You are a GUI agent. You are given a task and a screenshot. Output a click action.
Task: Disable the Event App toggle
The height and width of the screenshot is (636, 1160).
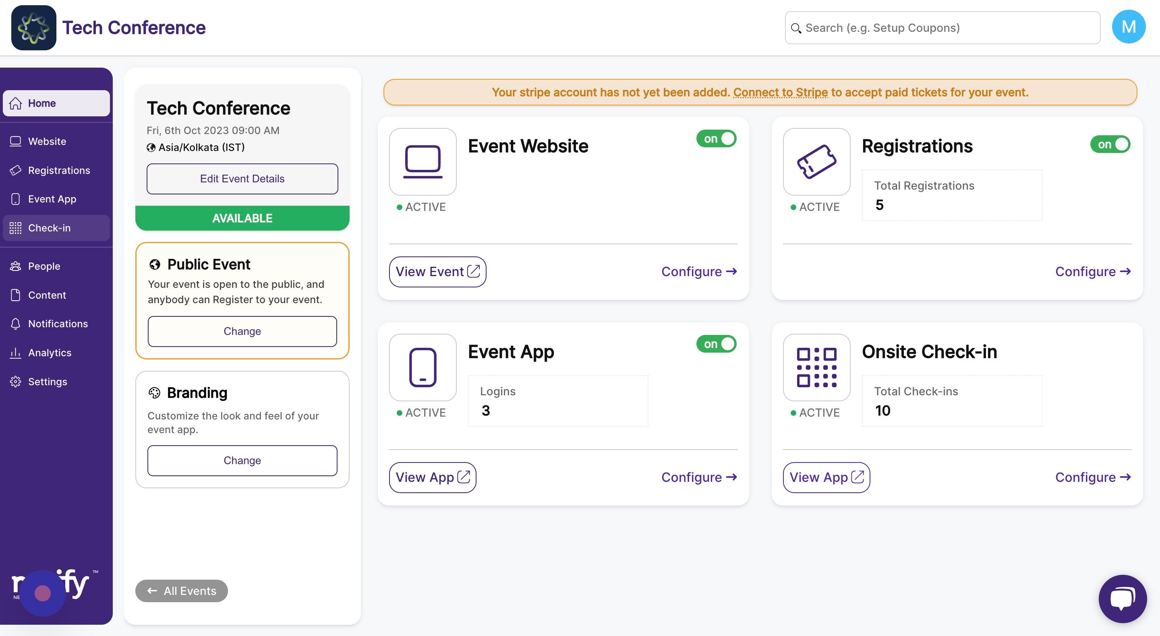(x=716, y=344)
